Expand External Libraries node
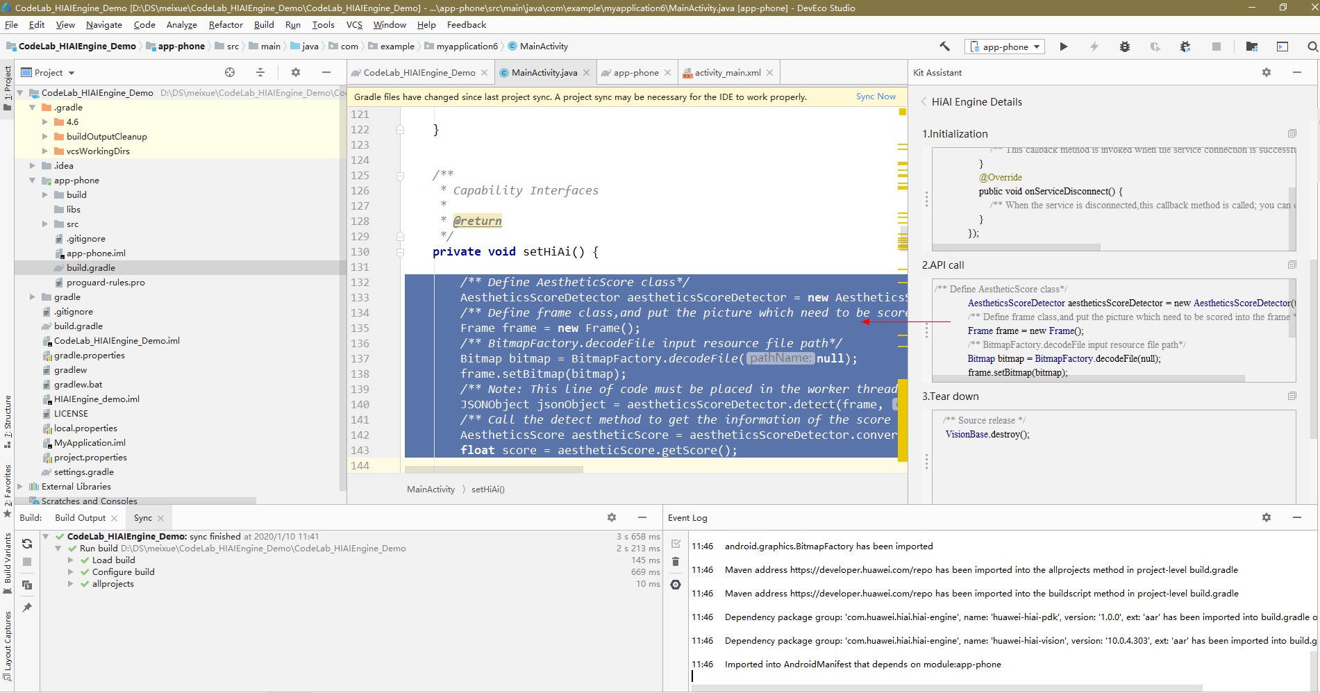The height and width of the screenshot is (693, 1320). coord(20,487)
